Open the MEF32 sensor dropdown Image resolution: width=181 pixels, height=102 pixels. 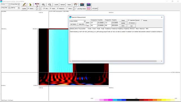coord(15,8)
